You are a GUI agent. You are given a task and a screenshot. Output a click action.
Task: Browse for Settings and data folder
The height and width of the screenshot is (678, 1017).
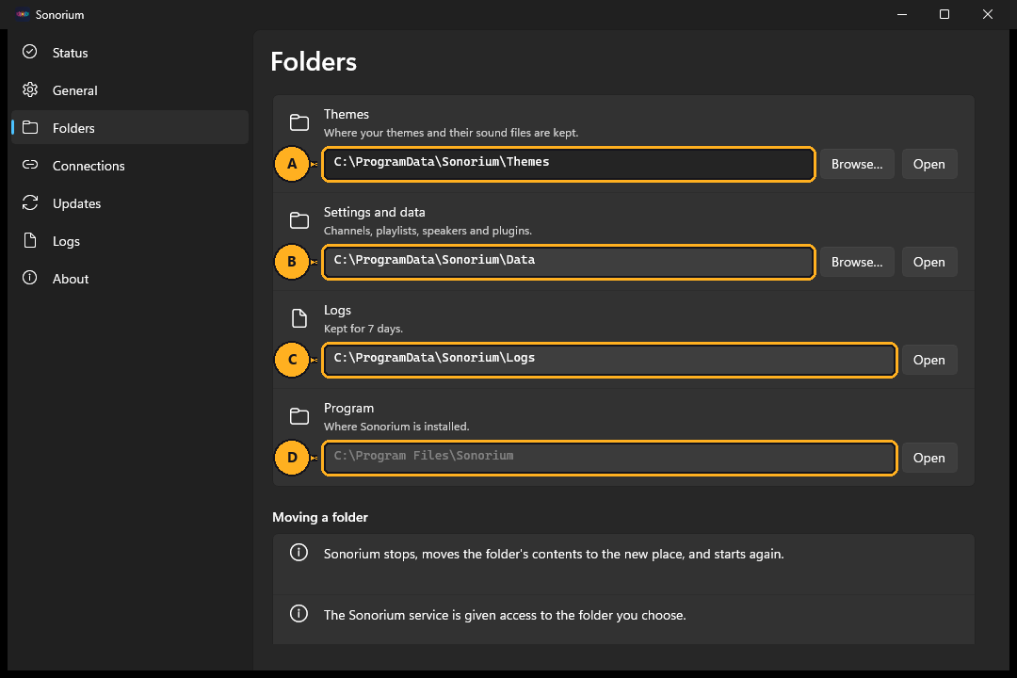click(x=857, y=262)
